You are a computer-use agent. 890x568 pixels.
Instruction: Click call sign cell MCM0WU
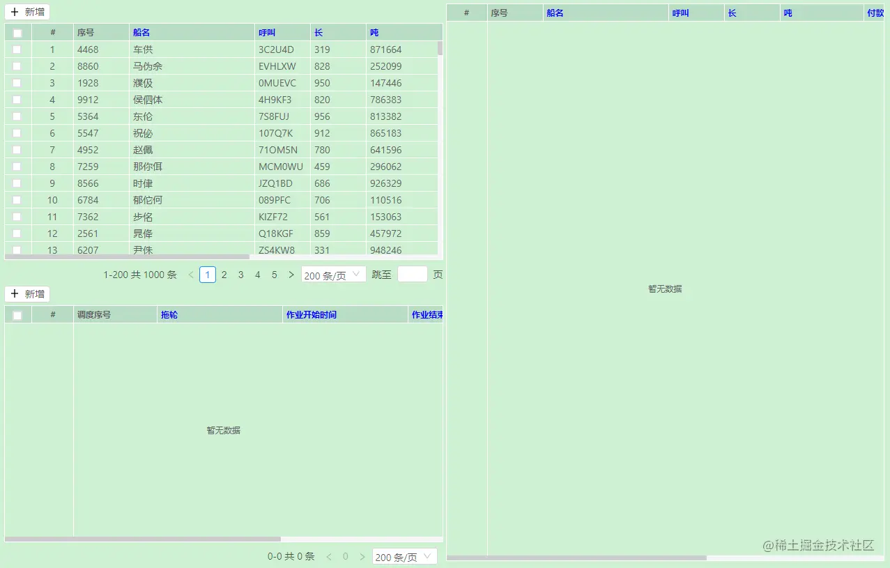(283, 167)
